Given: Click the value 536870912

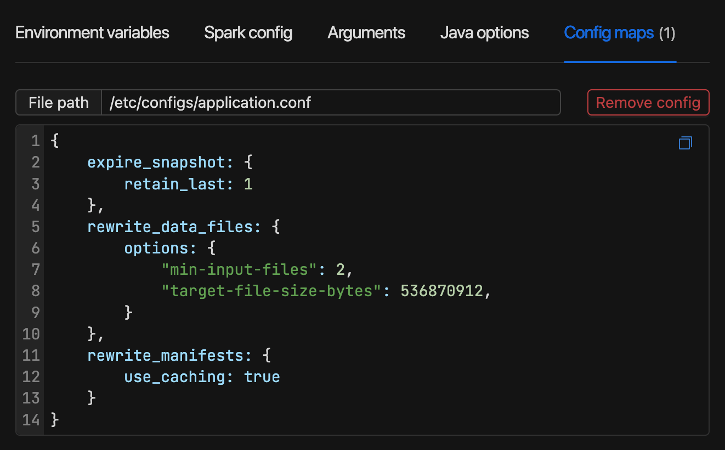Looking at the screenshot, I should [x=442, y=291].
